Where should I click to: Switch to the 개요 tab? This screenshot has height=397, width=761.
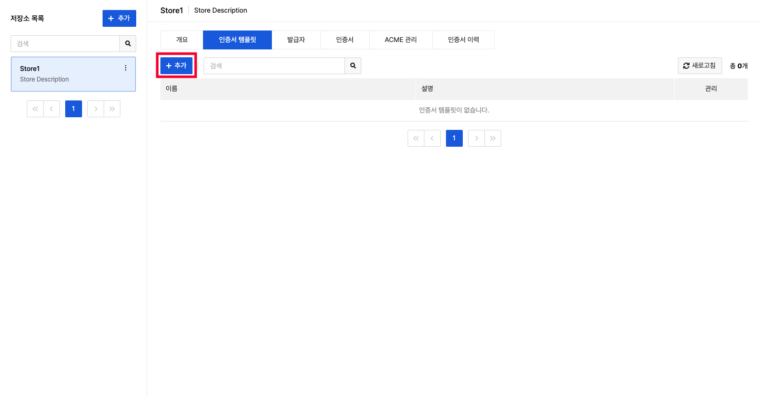[x=181, y=39]
